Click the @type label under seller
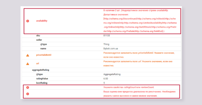This screenshot has width=202, height=105. coord(44,44)
